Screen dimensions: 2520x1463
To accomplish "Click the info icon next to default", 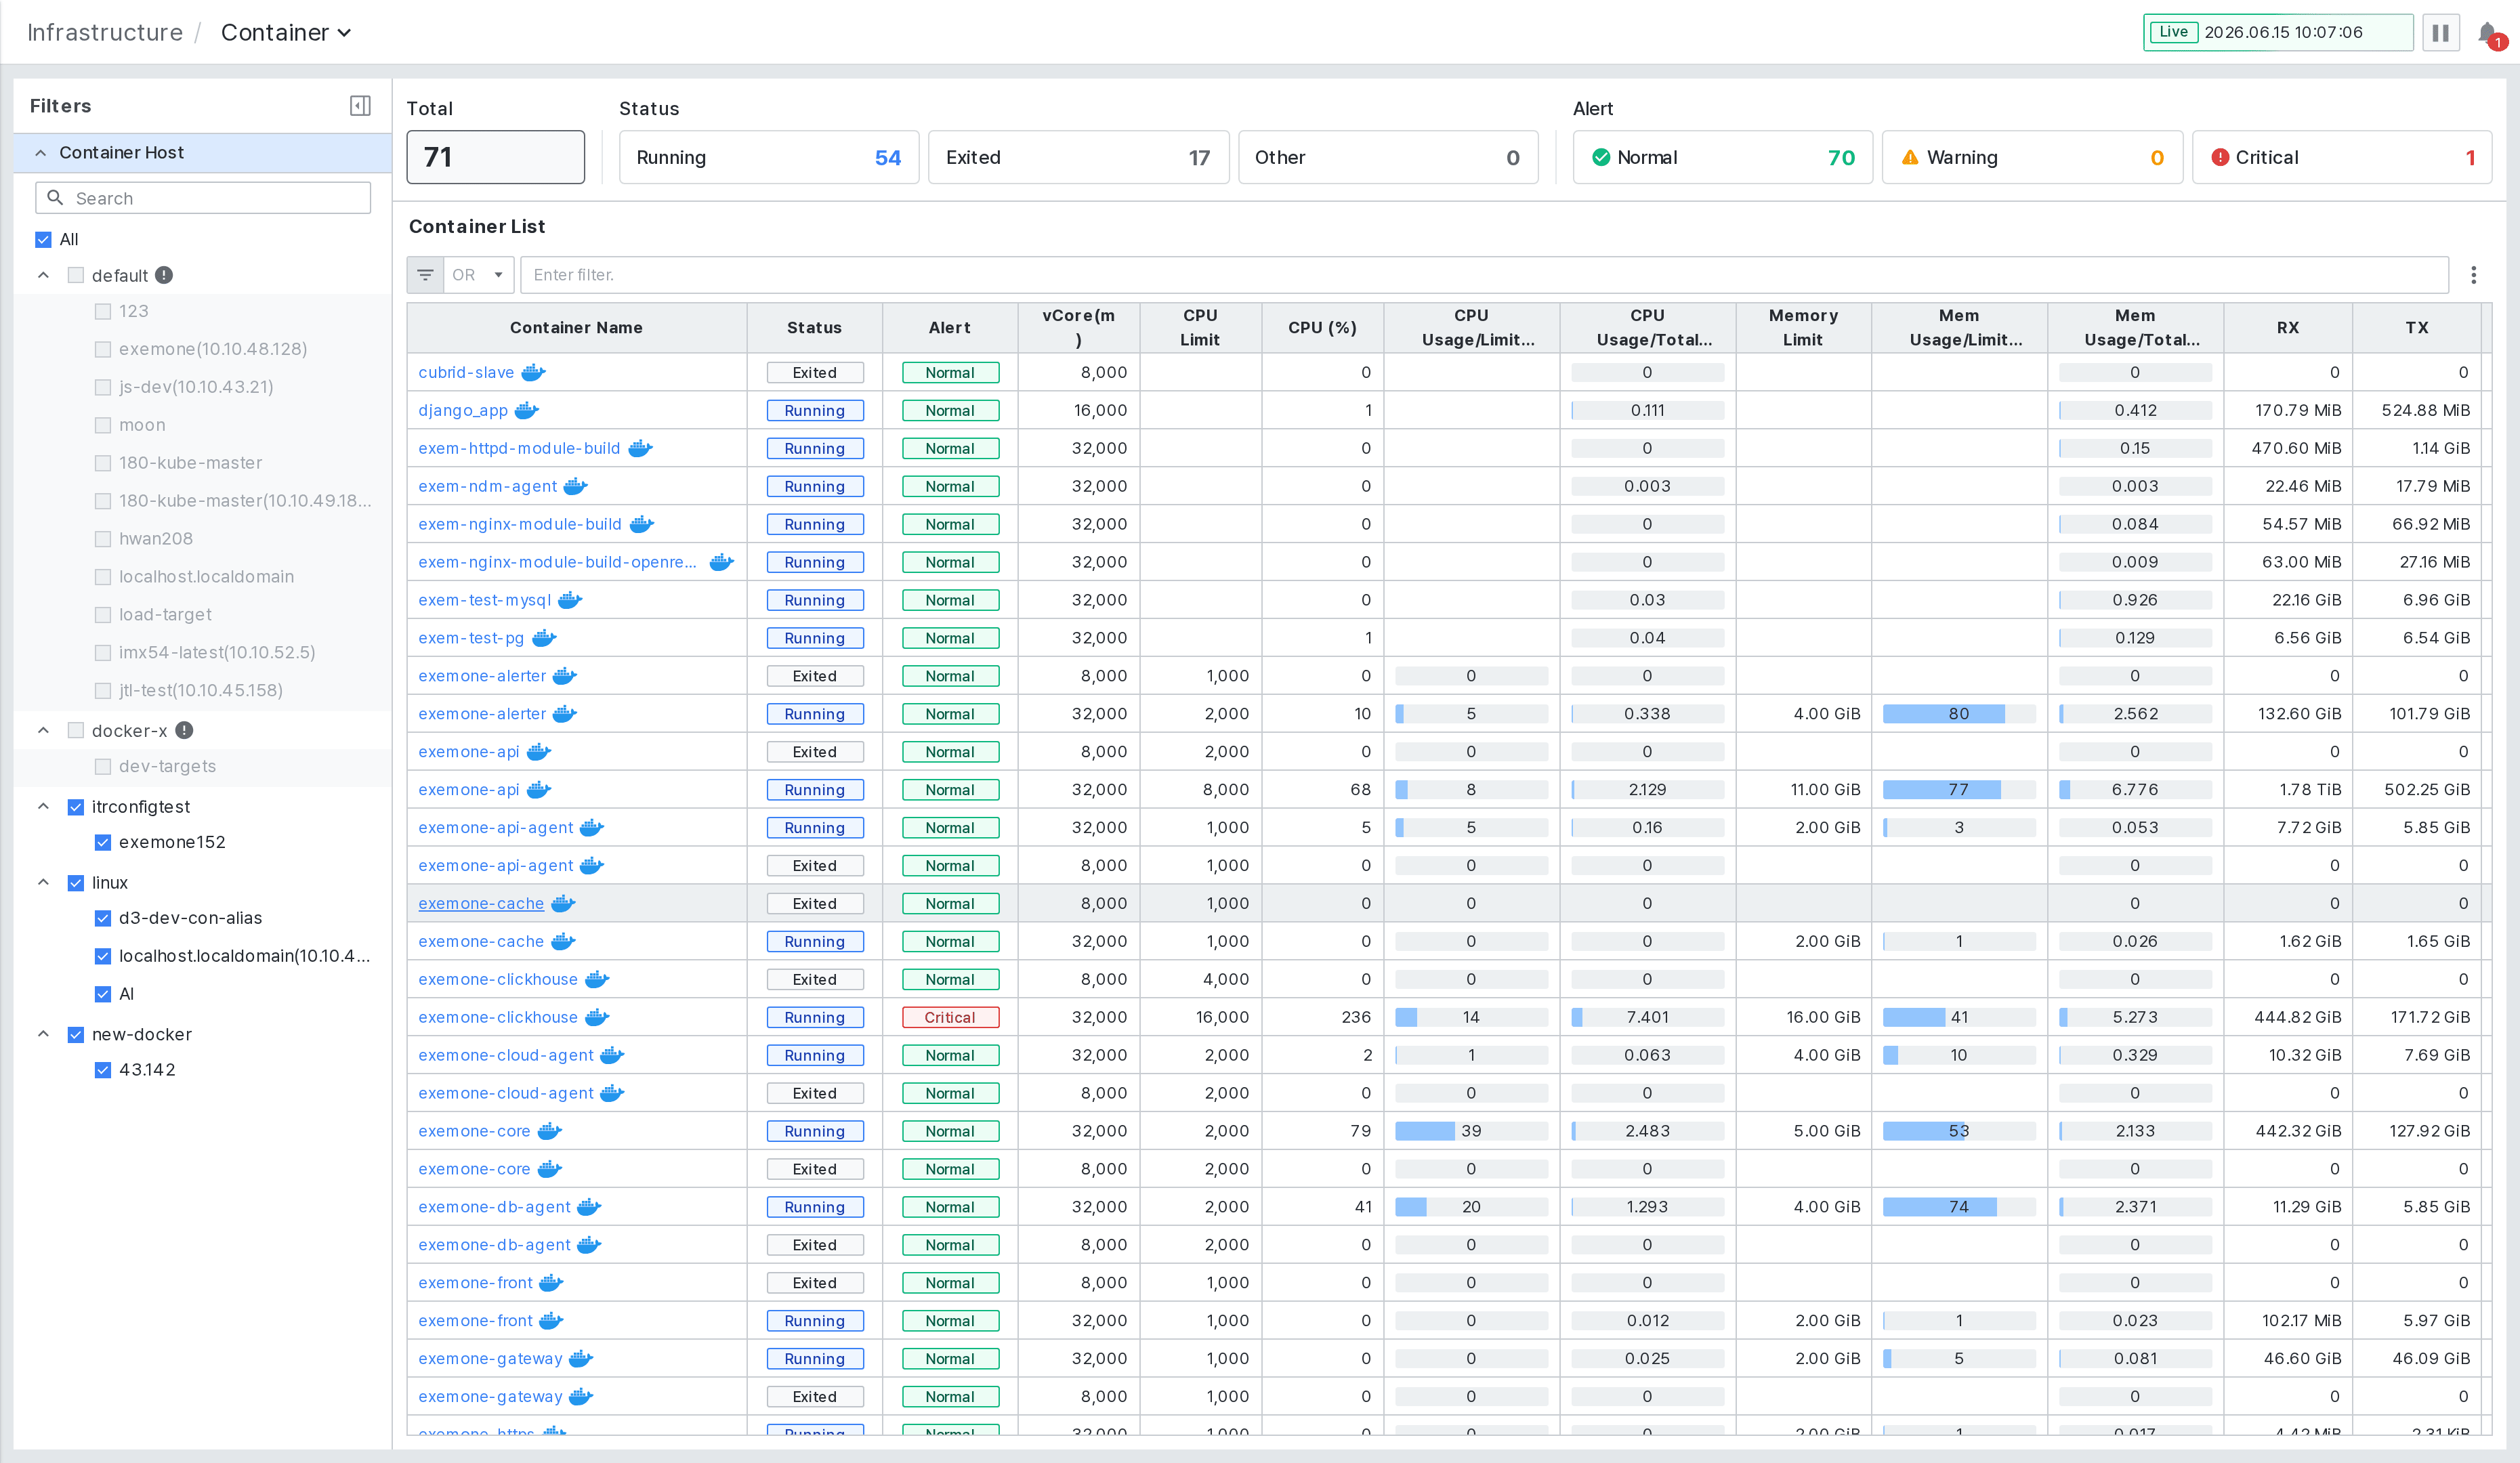I will 164,275.
